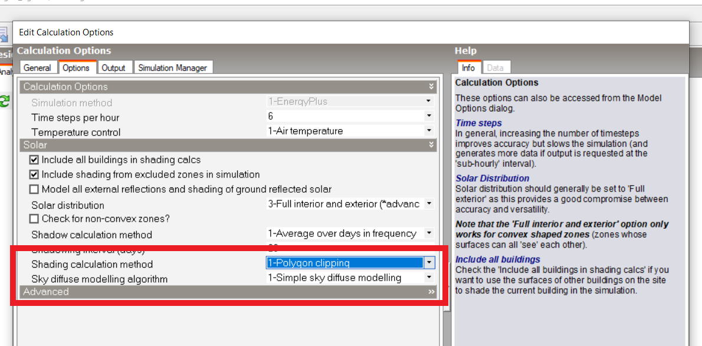Tick Check for non-convex zones checkbox
The image size is (702, 346).
34,219
